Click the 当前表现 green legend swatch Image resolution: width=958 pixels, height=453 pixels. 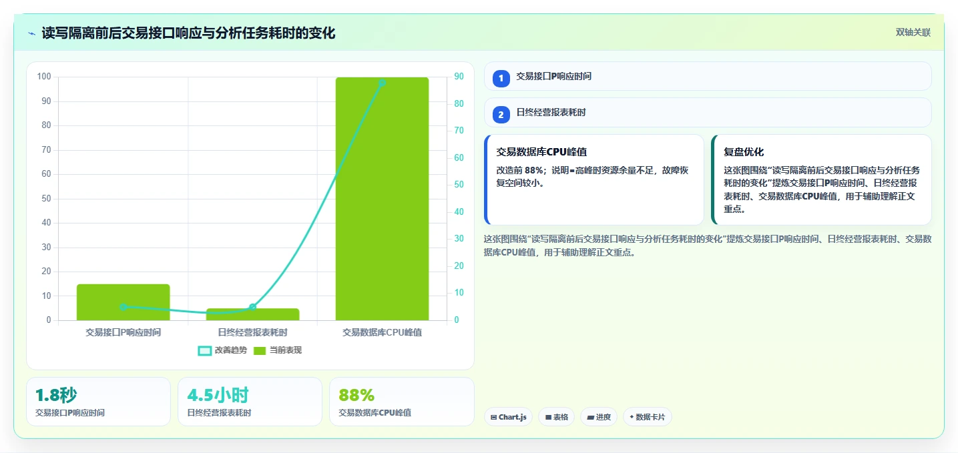click(260, 350)
